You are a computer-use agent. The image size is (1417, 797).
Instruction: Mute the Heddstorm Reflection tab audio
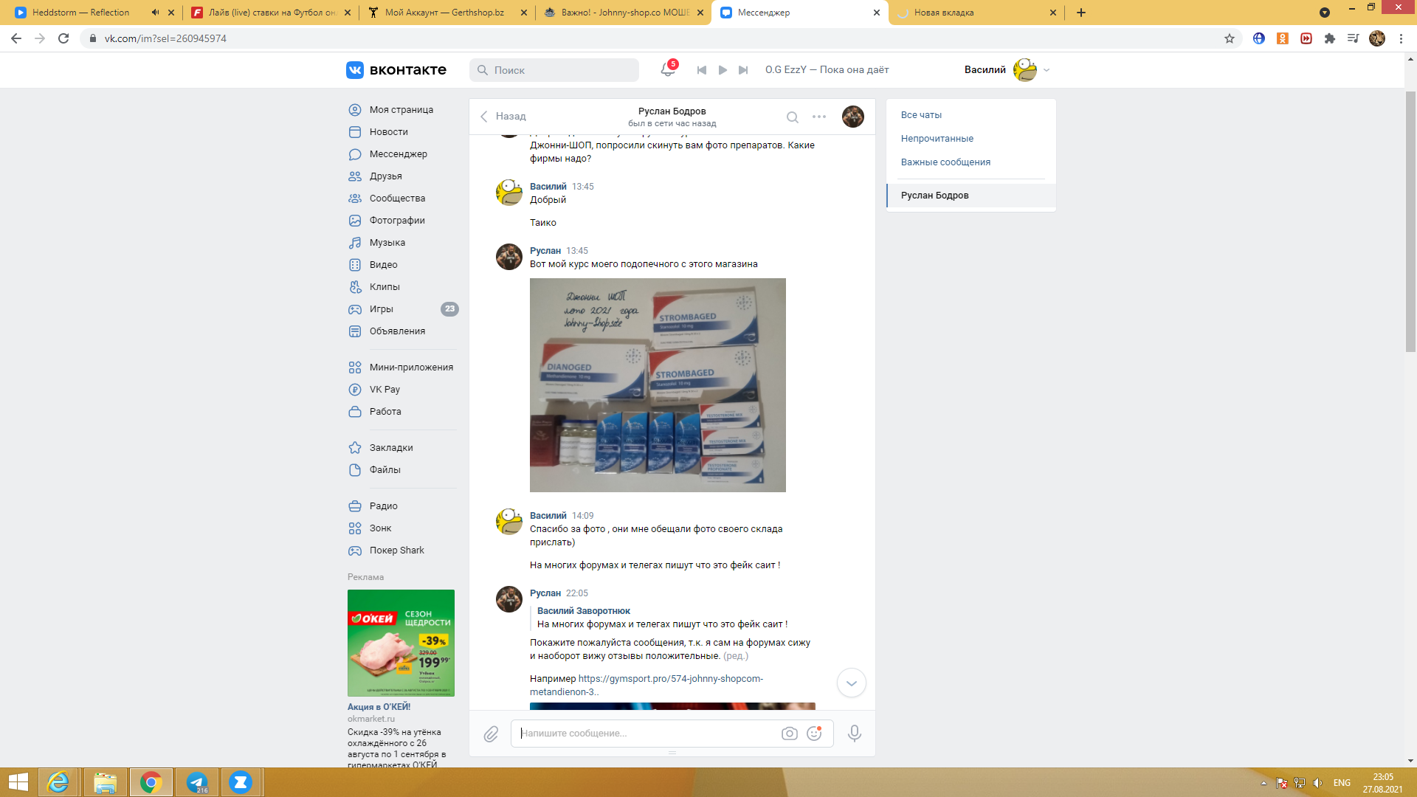pyautogui.click(x=155, y=13)
